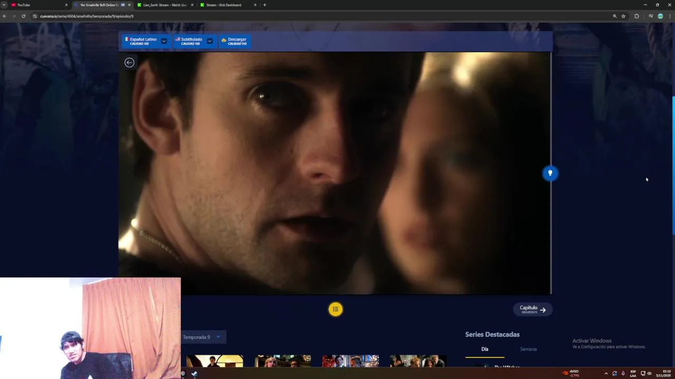Screen dimensions: 675x379
Task: Open the zoom magnifier icon in address bar
Action: point(615,16)
